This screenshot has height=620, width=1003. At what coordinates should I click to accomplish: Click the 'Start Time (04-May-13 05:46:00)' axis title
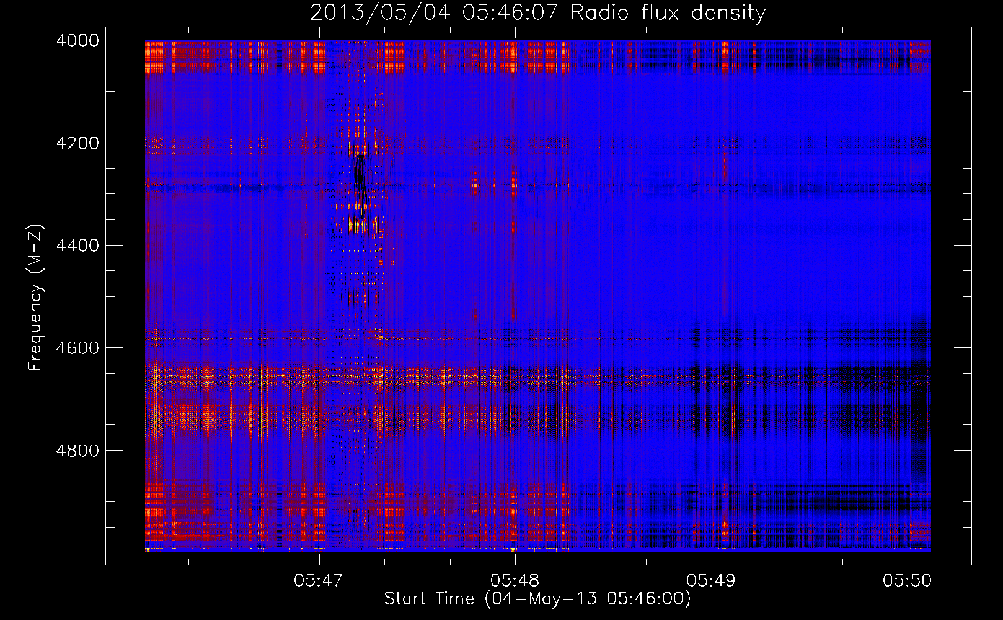(x=537, y=599)
